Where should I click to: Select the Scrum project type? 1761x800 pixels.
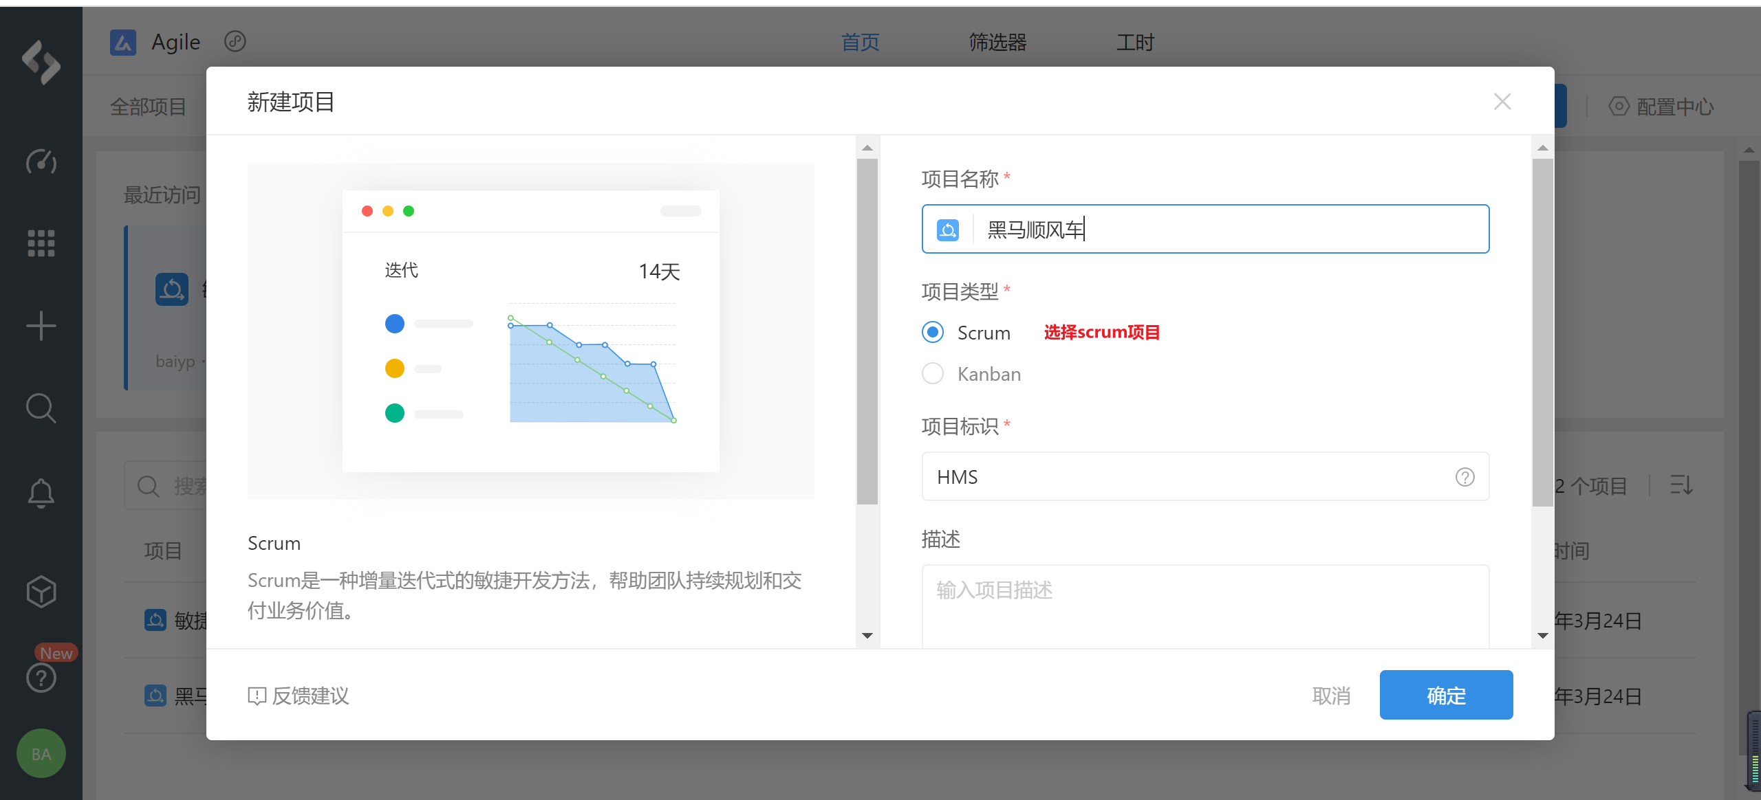(x=933, y=333)
